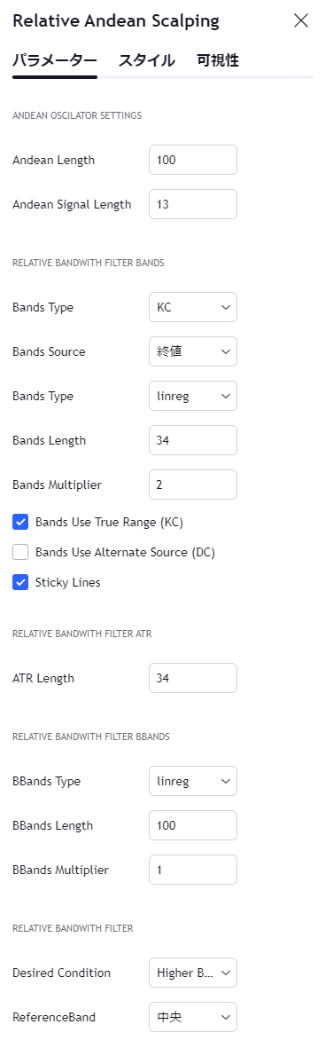Close the Relative Andean Scalping dialog
The height and width of the screenshot is (1048, 325).
coord(301,20)
